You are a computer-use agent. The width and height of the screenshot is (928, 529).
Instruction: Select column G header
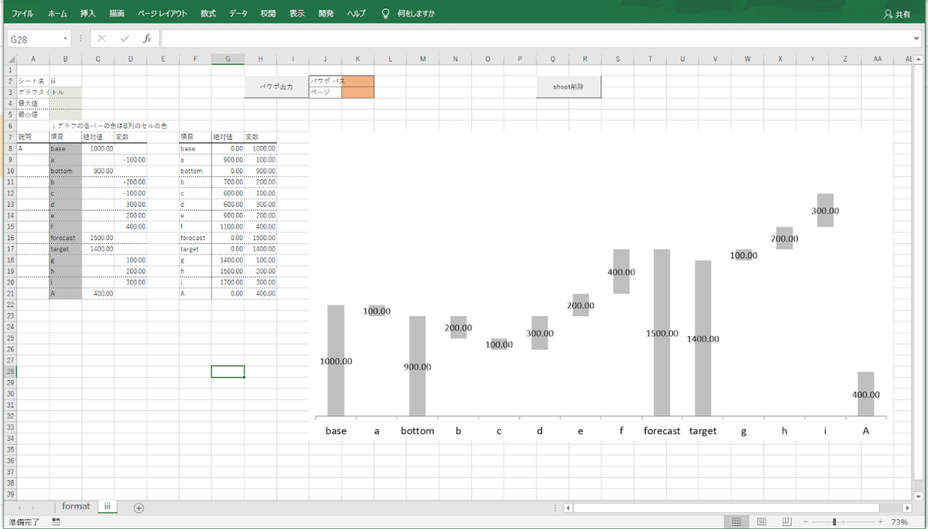tap(227, 59)
